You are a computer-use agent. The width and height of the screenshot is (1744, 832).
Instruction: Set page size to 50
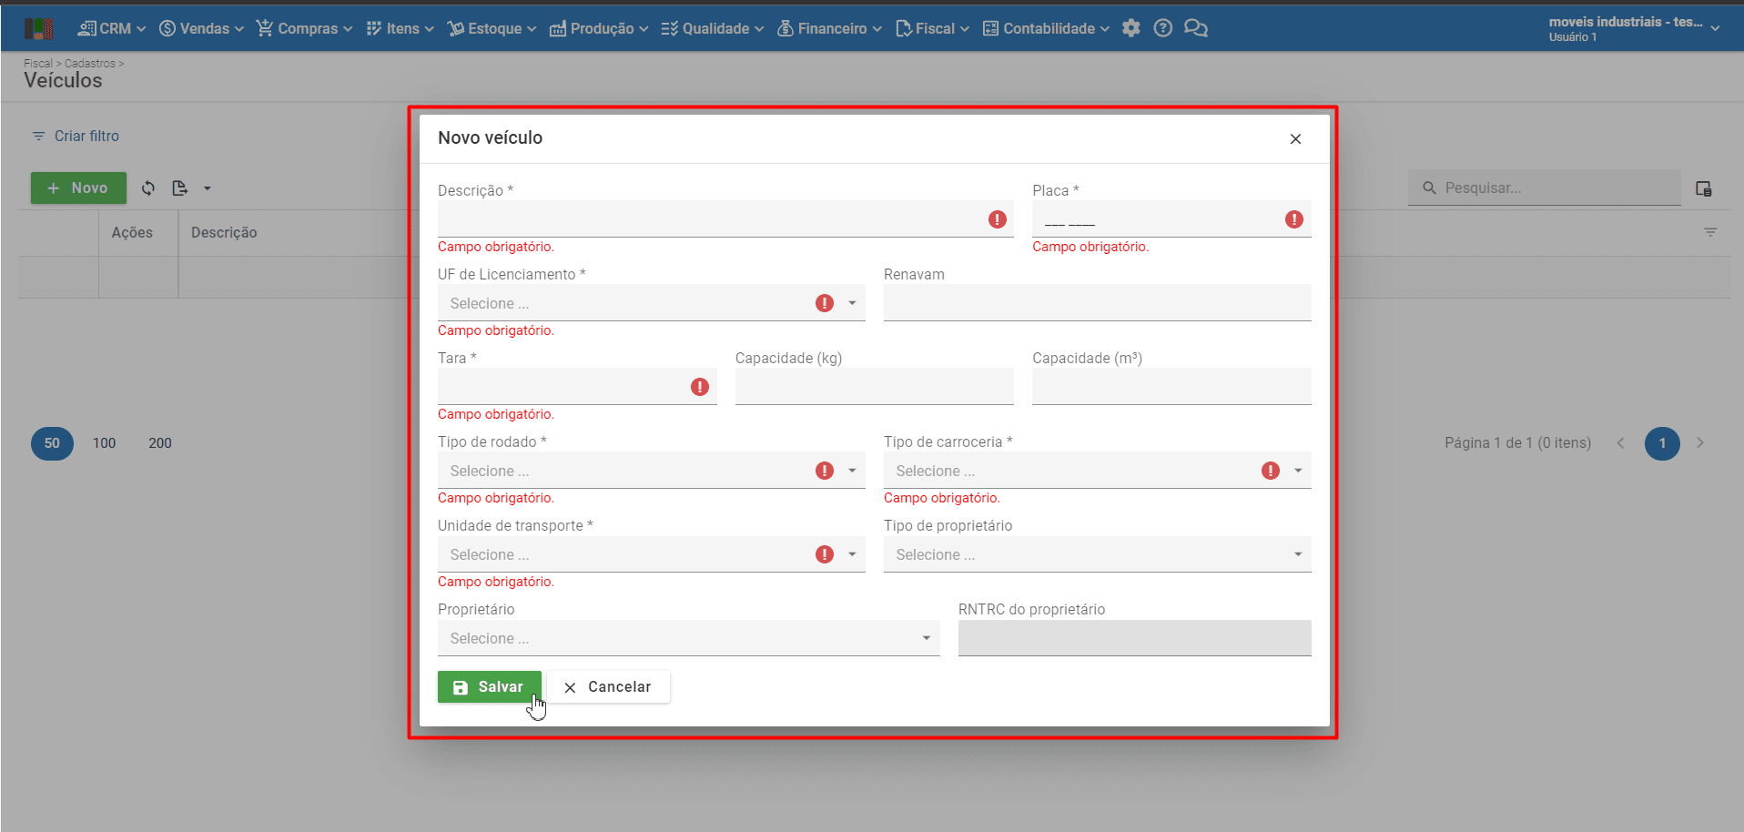click(52, 443)
